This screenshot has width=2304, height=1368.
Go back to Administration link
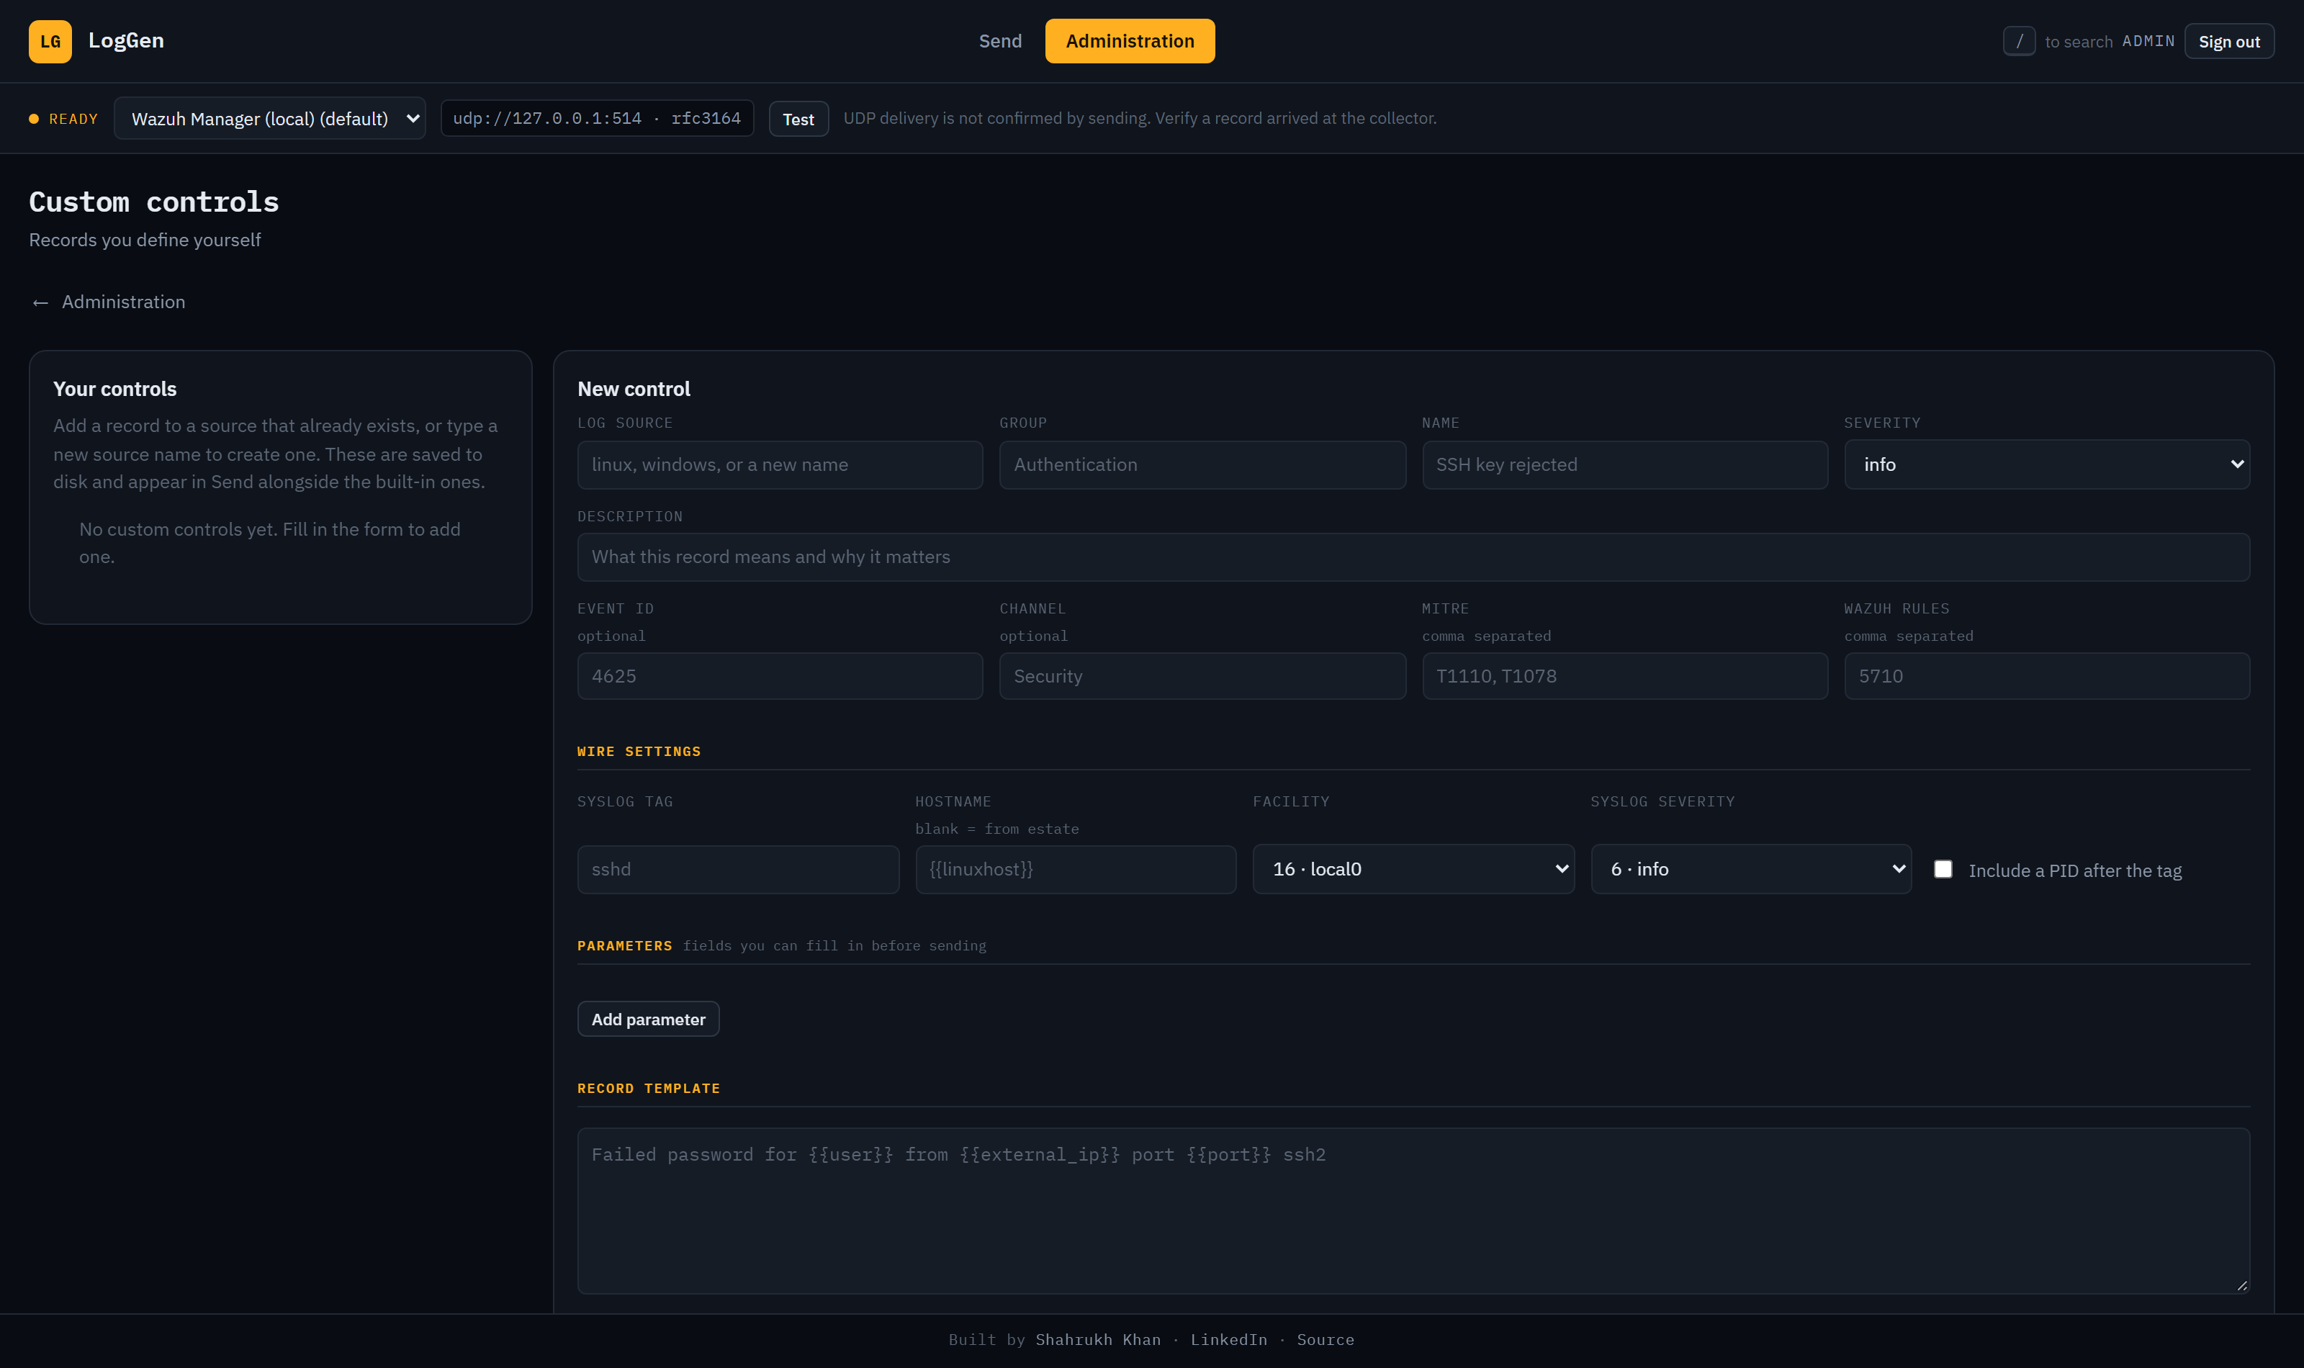[108, 302]
